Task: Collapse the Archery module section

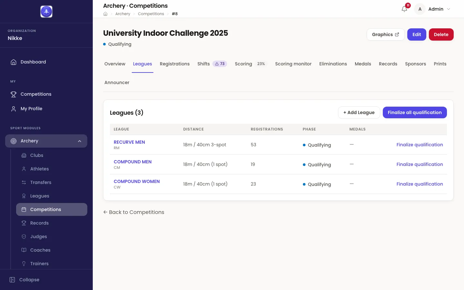Action: [x=80, y=141]
